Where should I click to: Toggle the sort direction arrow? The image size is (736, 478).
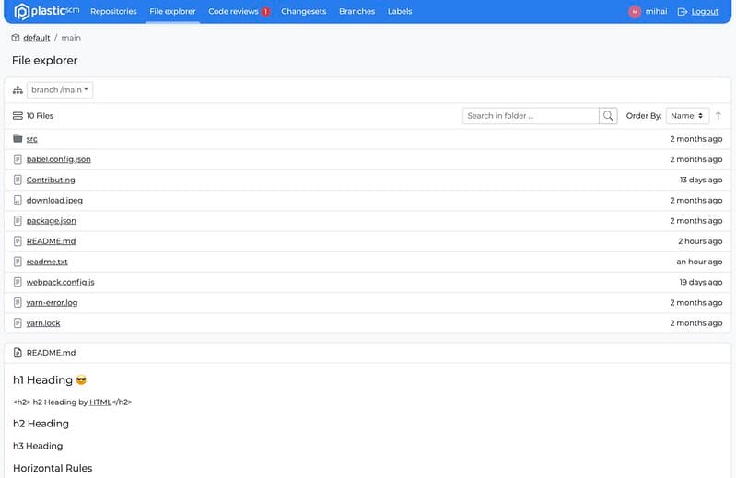[718, 116]
